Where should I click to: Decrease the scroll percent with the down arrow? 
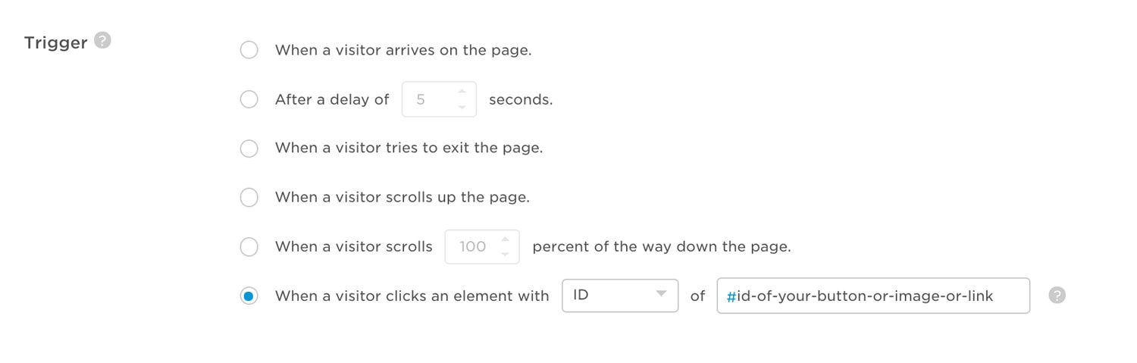[x=505, y=255]
